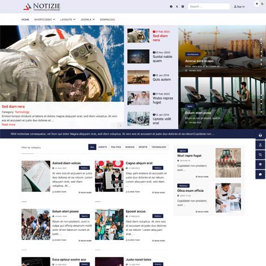Image resolution: width=266 pixels, height=266 pixels.
Task: Open the X (Twitter) social icon
Action: pos(177,7)
